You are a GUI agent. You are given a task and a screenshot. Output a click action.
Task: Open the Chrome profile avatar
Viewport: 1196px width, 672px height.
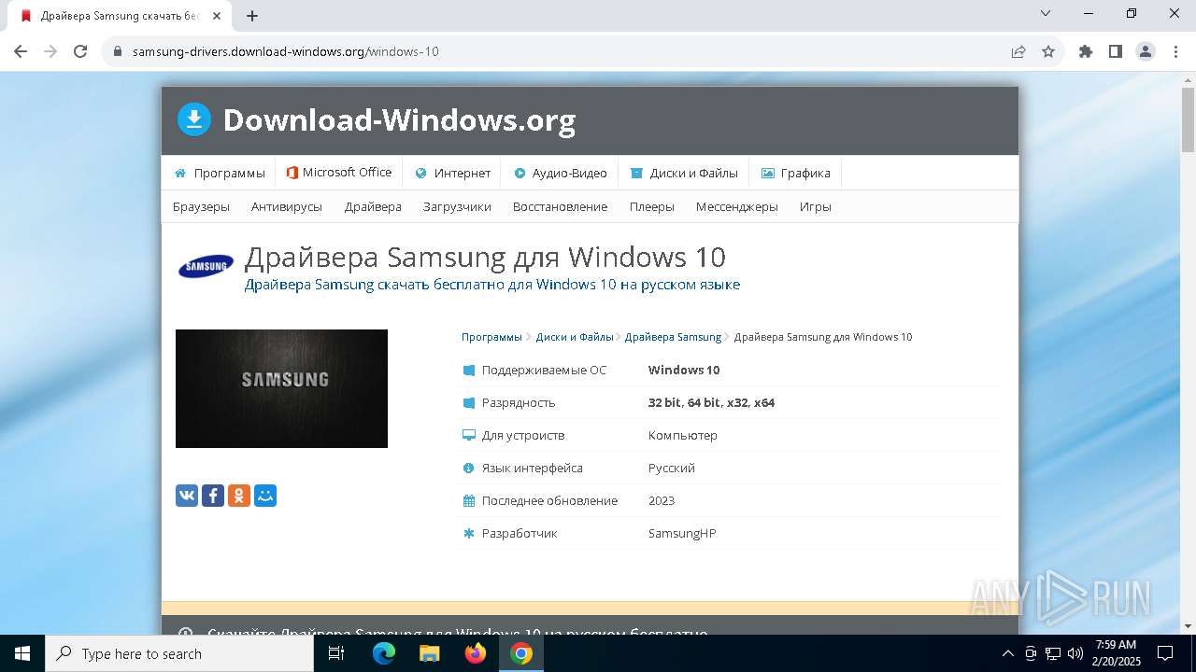pos(1146,51)
